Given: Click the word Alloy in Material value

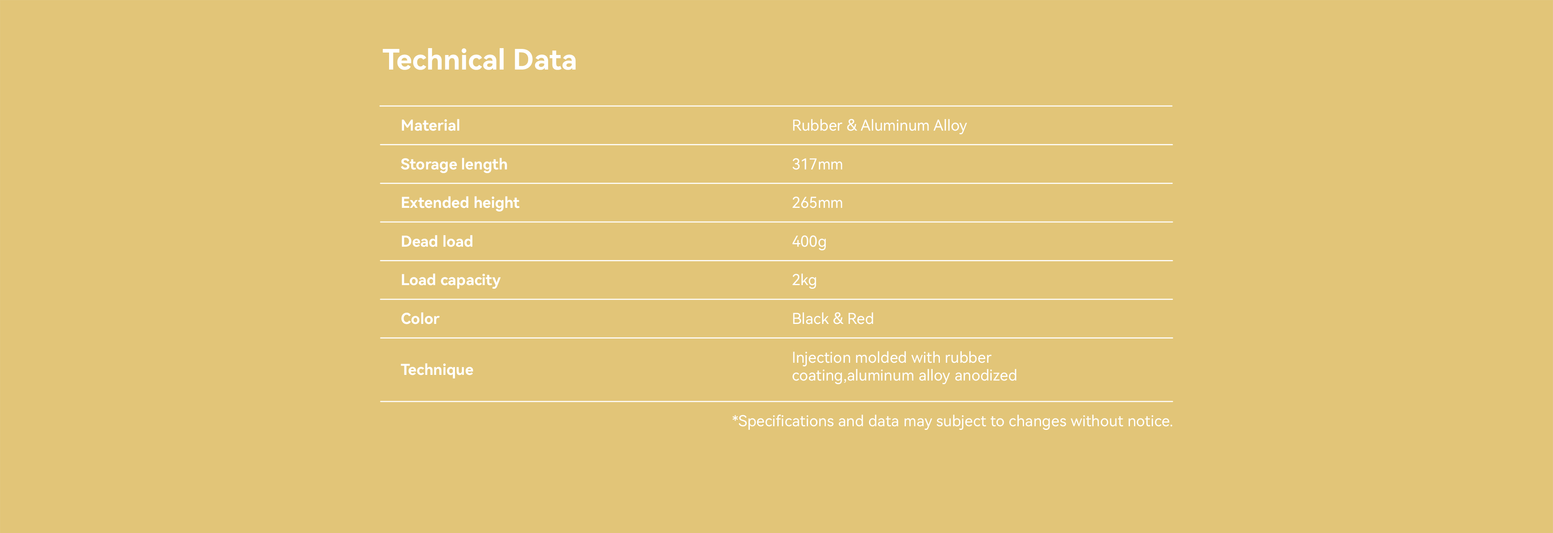Looking at the screenshot, I should (950, 125).
